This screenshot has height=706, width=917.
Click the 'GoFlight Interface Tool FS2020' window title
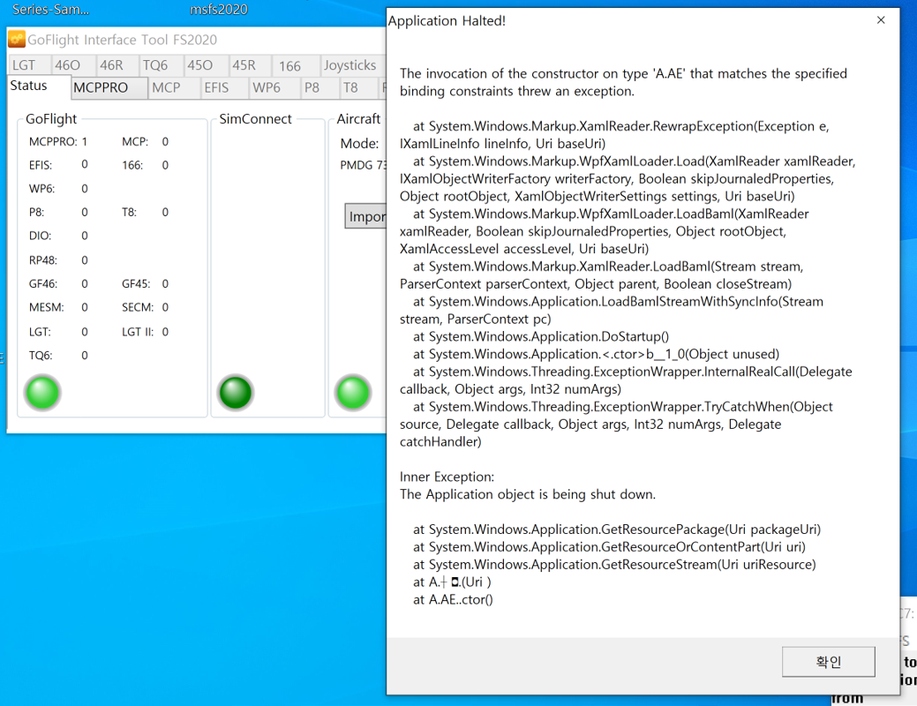122,40
